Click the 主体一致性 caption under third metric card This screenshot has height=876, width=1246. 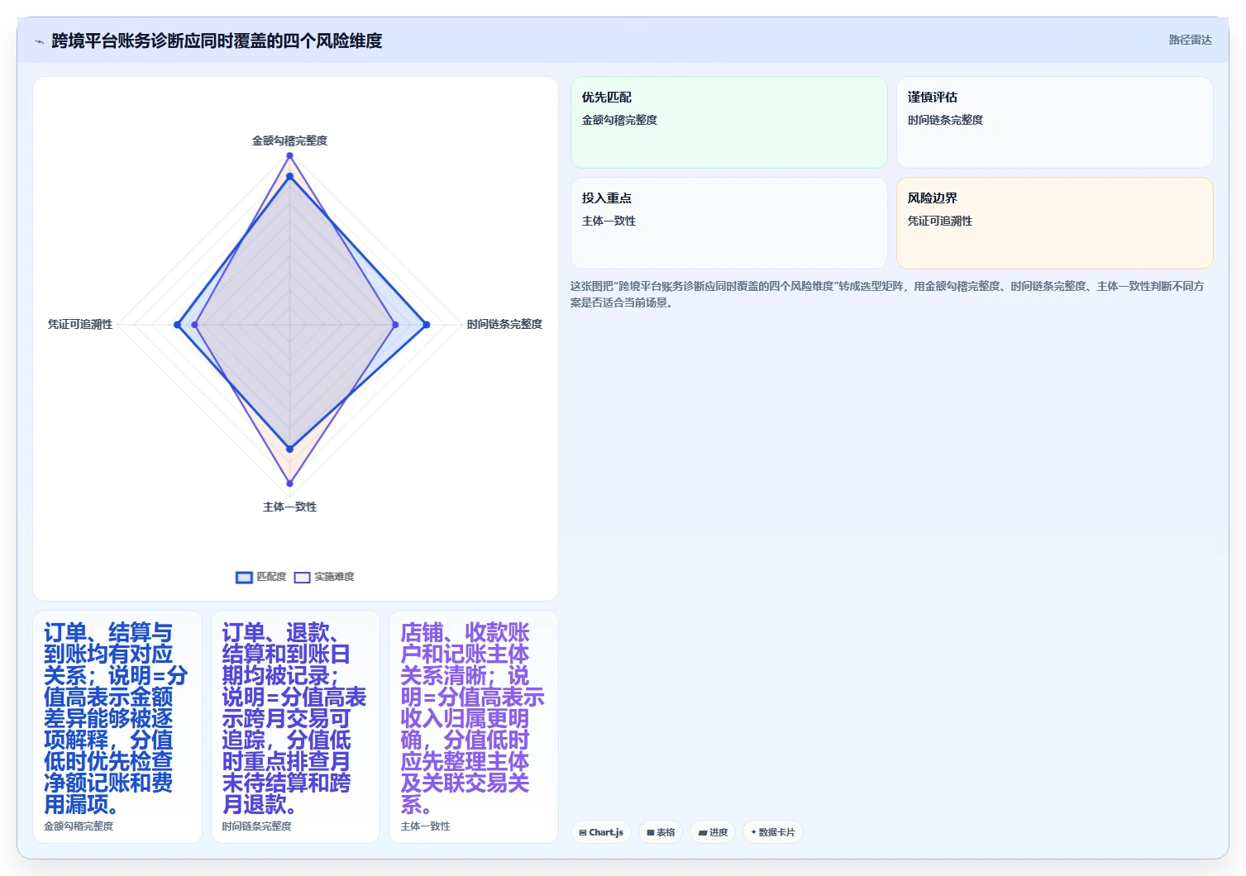tap(425, 826)
